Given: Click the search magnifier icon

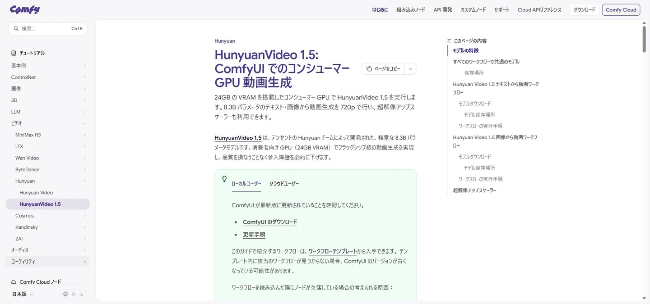Looking at the screenshot, I should [x=16, y=29].
